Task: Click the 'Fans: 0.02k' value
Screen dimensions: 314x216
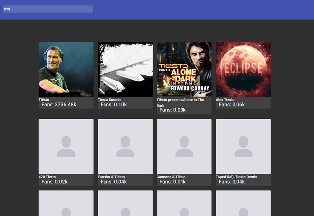Action: pos(54,182)
